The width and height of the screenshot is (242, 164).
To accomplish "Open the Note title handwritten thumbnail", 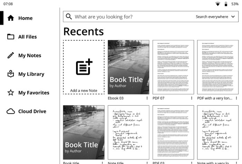I will (128, 132).
